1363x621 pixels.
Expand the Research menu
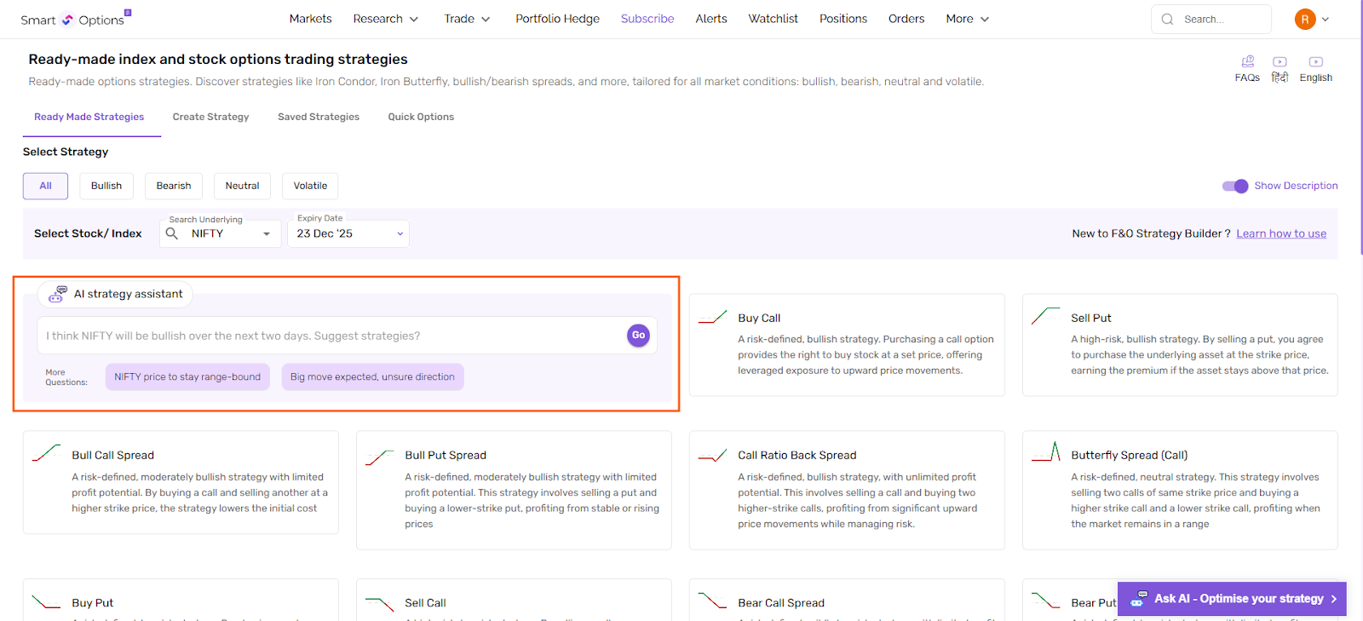(x=385, y=19)
